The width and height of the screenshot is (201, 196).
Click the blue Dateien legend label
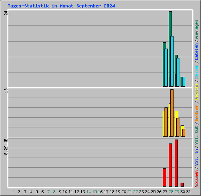tap(196, 51)
